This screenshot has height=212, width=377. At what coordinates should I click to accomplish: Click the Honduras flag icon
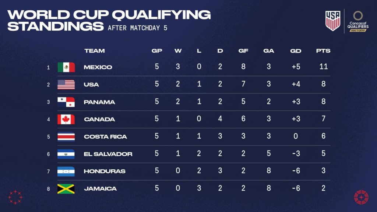(66, 172)
